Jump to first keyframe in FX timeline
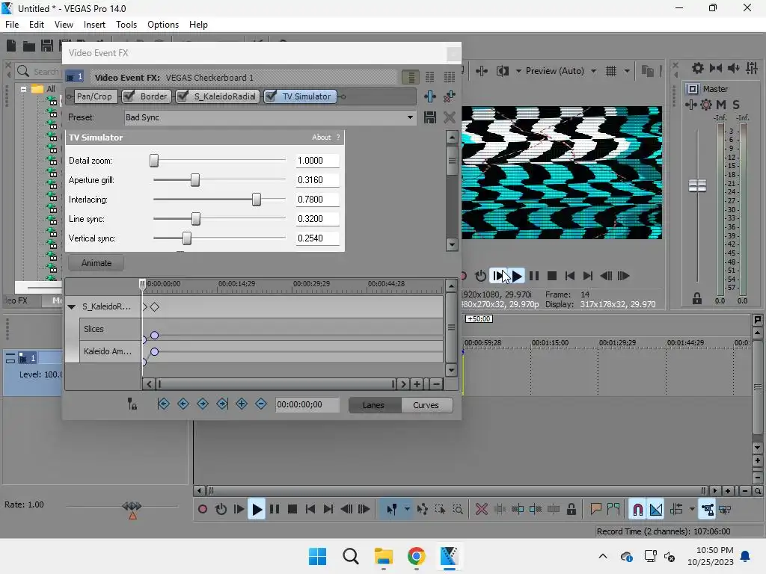This screenshot has height=574, width=766. click(x=164, y=404)
